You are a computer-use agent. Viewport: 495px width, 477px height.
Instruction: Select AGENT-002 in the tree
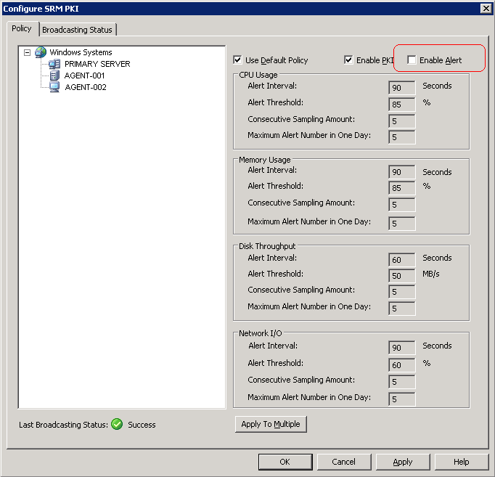click(86, 87)
